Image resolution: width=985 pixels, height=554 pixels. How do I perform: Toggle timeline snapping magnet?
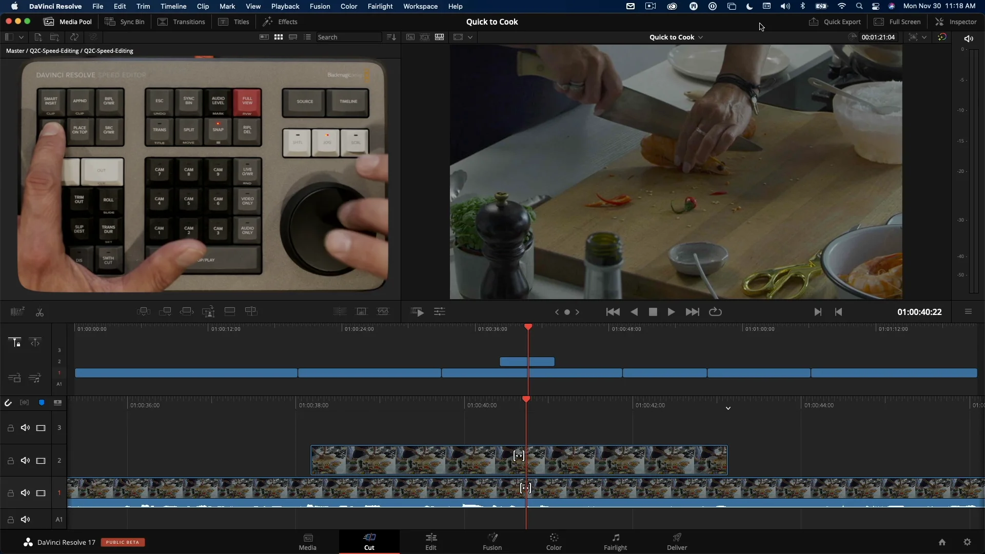pyautogui.click(x=8, y=403)
